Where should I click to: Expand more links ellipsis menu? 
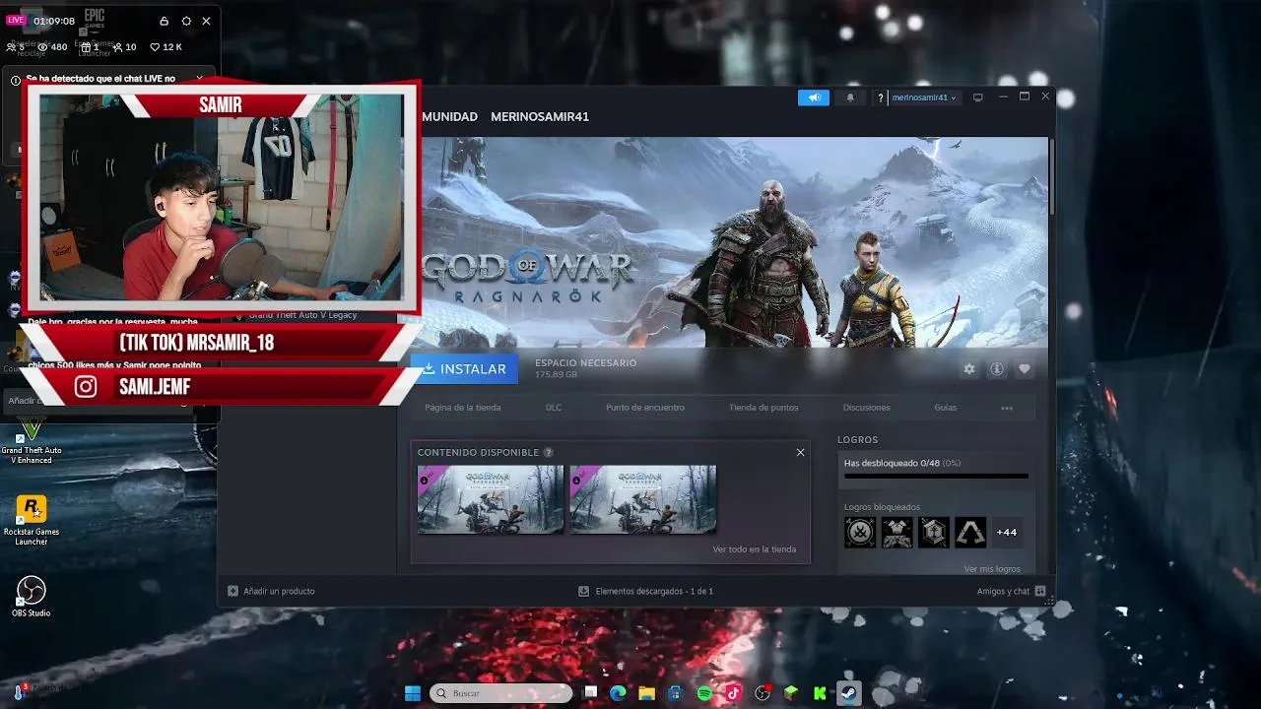[1006, 408]
